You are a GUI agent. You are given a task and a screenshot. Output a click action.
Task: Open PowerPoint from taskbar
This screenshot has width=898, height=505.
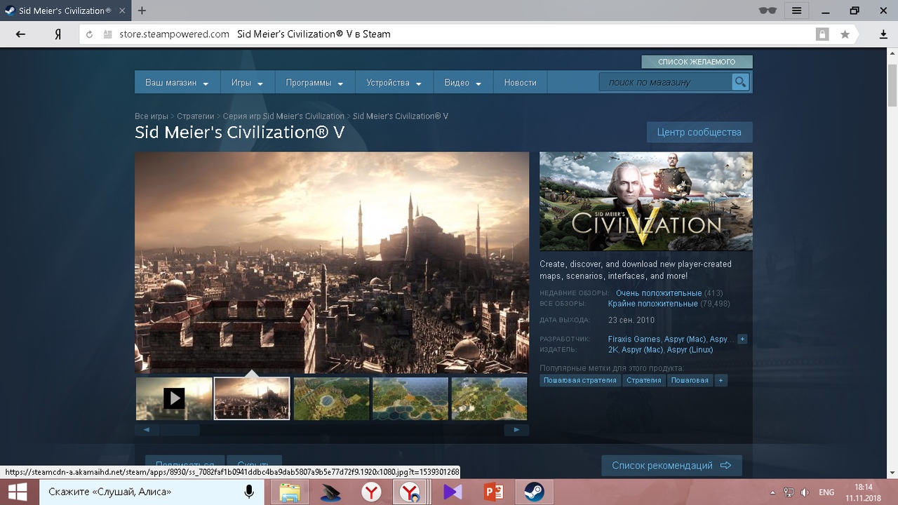tap(493, 492)
